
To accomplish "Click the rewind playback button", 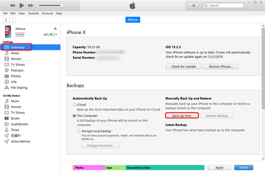I will [12, 6].
